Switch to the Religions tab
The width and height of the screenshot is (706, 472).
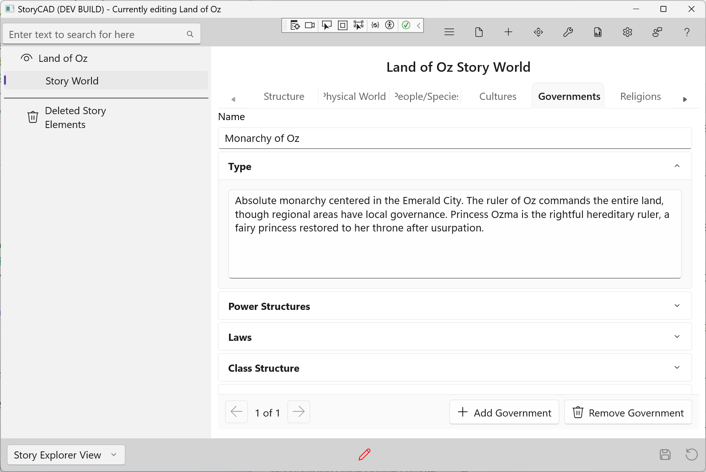point(640,96)
